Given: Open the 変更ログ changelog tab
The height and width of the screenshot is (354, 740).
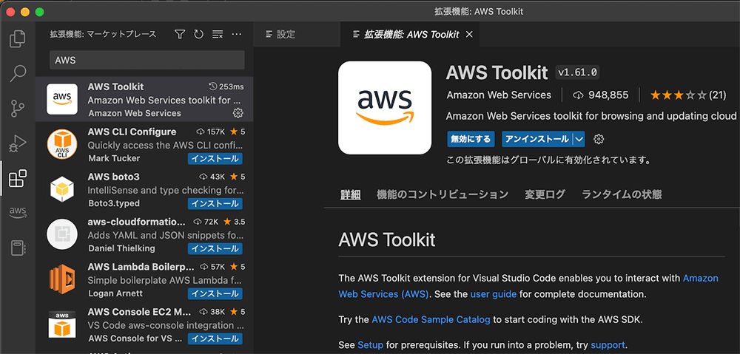Looking at the screenshot, I should [x=545, y=194].
